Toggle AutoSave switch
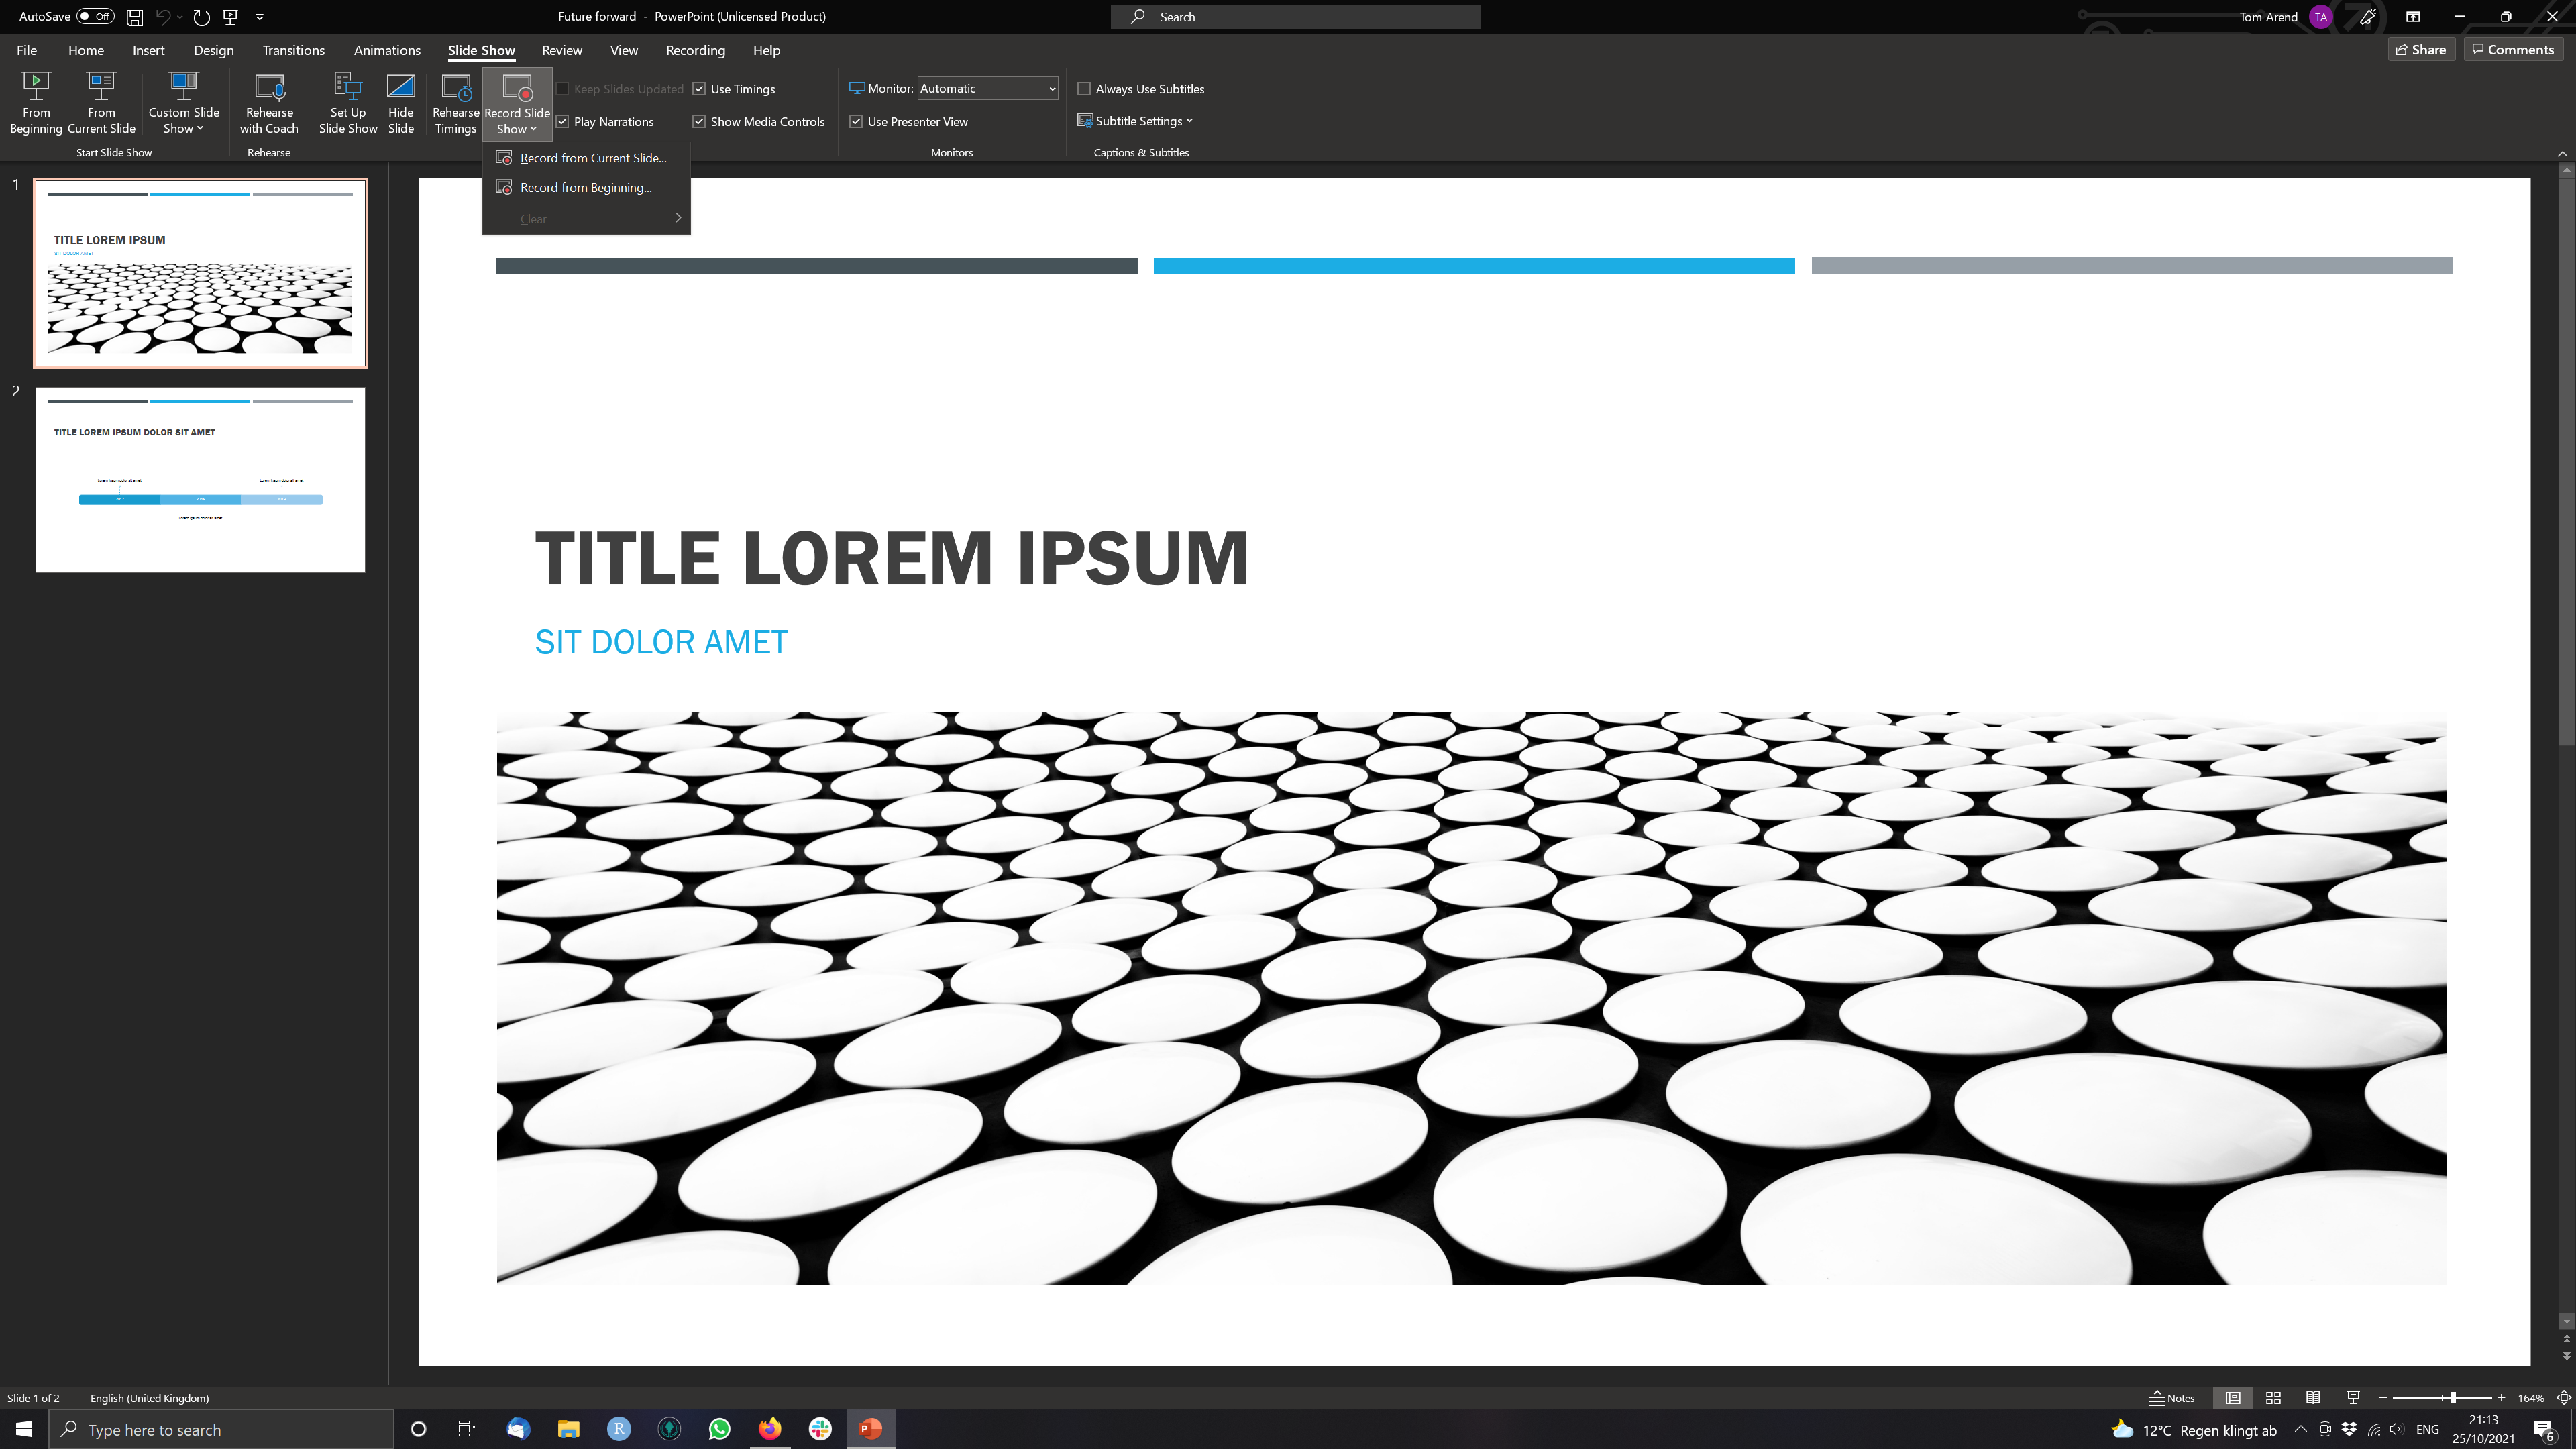2576x1449 pixels. pyautogui.click(x=95, y=17)
